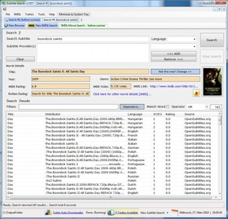The image size is (228, 219).
Task: Open the Tools menu
Action: pos(41,14)
